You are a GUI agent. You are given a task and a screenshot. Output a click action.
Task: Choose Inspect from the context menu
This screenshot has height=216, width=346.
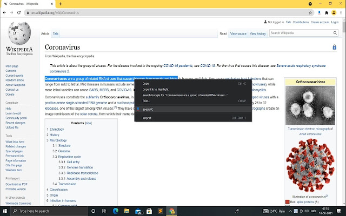click(193, 118)
